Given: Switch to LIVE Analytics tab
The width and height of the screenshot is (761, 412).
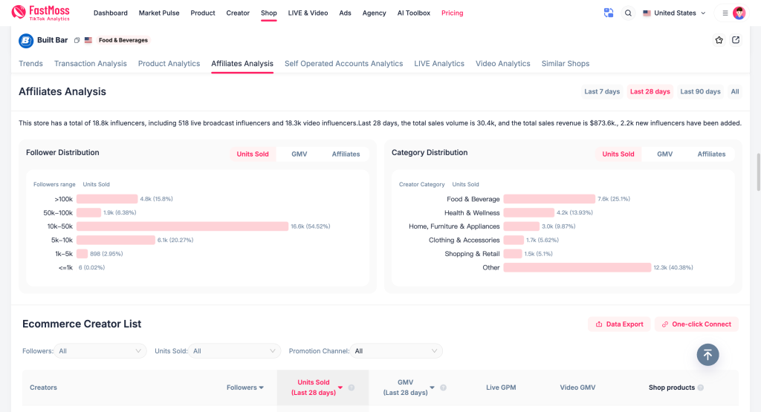Looking at the screenshot, I should [439, 64].
